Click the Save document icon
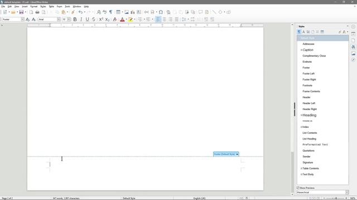The width and height of the screenshot is (357, 200). click(x=21, y=12)
